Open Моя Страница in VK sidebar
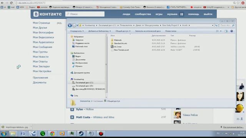246x138 pixels. [x=41, y=23]
